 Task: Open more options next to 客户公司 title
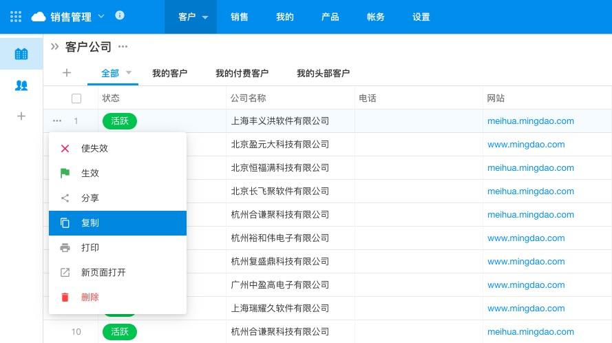pos(123,47)
